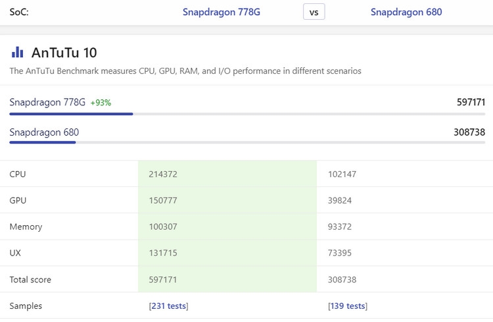493x322 pixels.
Task: Click CPU value 214372
Action: (x=163, y=174)
